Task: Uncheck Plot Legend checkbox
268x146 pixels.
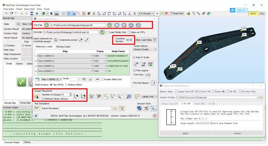Action: point(134,70)
